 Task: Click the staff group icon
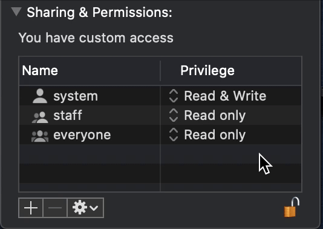pos(40,117)
